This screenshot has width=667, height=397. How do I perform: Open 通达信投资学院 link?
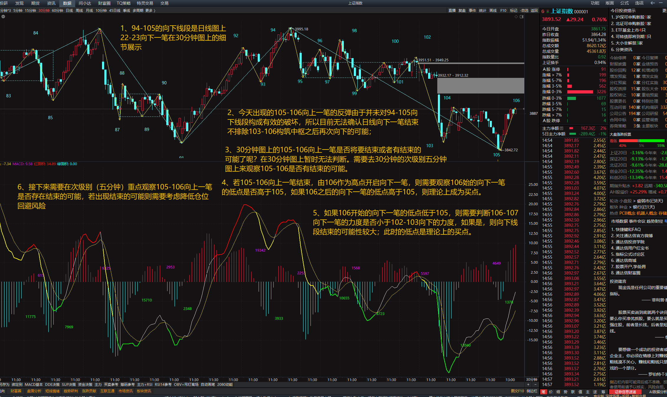click(x=630, y=242)
